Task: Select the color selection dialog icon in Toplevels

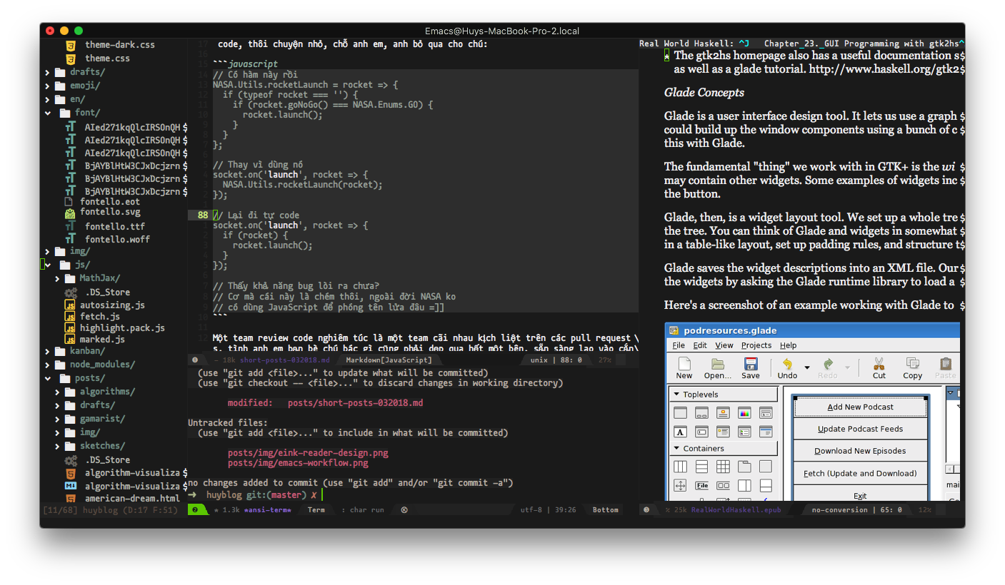Action: click(744, 413)
